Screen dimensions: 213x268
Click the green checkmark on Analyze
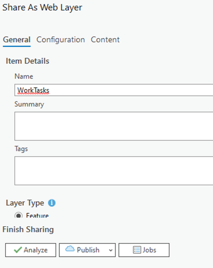coord(18,250)
